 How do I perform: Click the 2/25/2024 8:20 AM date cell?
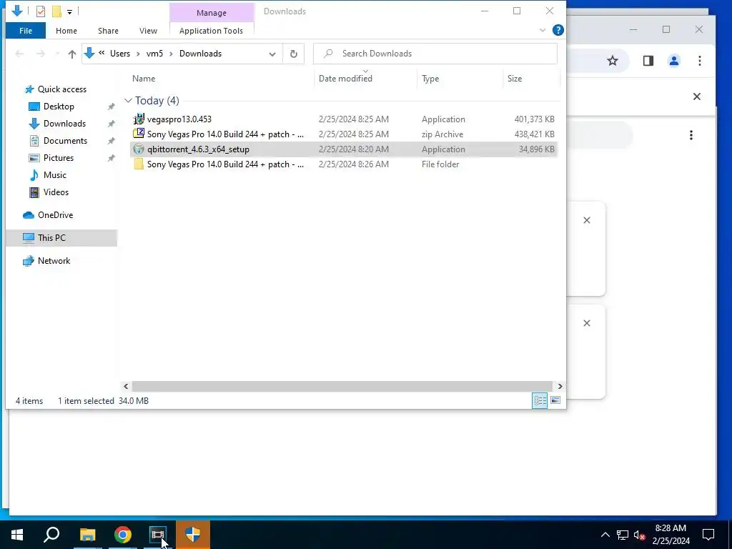coord(353,149)
